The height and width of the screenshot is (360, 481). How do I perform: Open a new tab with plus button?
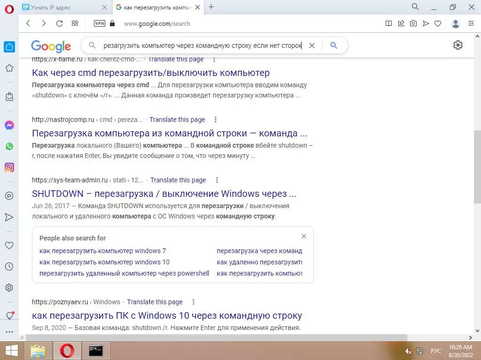tap(211, 7)
